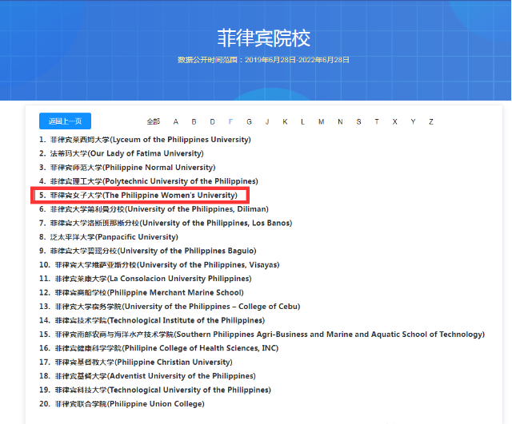This screenshot has width=512, height=424.
Task: Click the 返回上一页 back button
Action: 65,121
